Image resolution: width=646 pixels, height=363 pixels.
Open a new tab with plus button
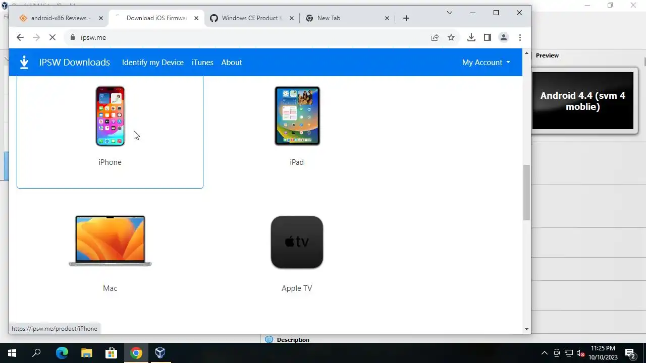(406, 18)
